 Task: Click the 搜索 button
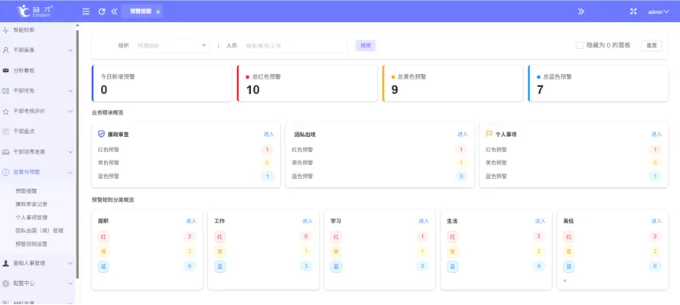(366, 46)
